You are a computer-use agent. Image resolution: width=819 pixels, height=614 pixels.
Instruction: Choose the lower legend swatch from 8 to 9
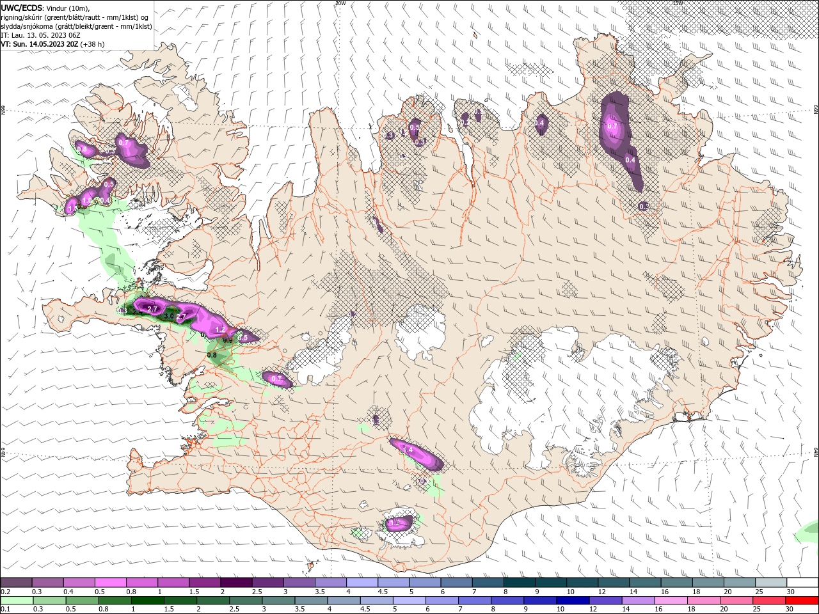507,601
